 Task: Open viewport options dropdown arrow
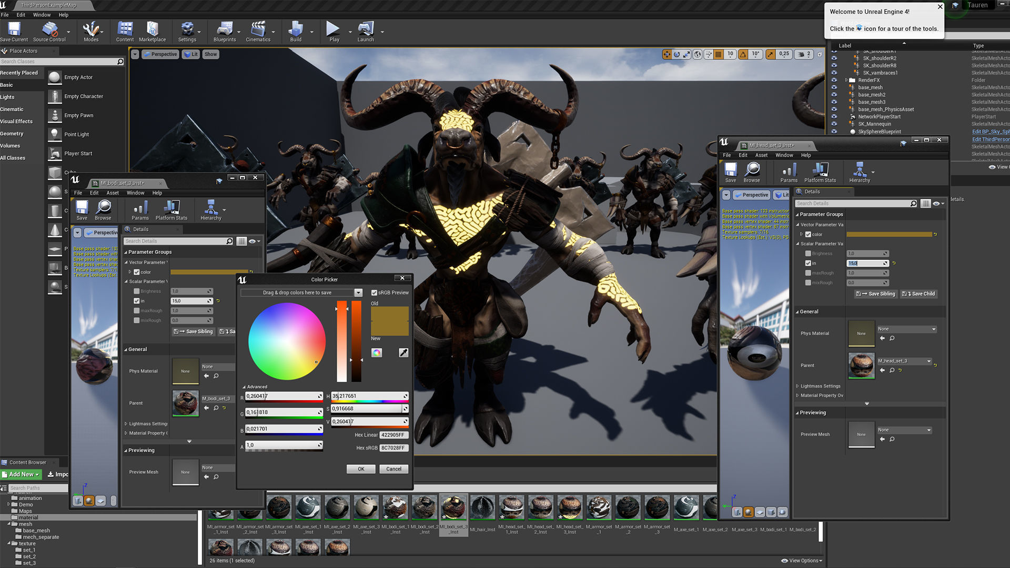click(x=135, y=54)
